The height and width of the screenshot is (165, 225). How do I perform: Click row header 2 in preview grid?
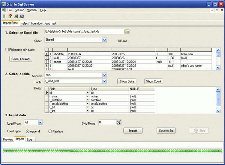(46, 58)
